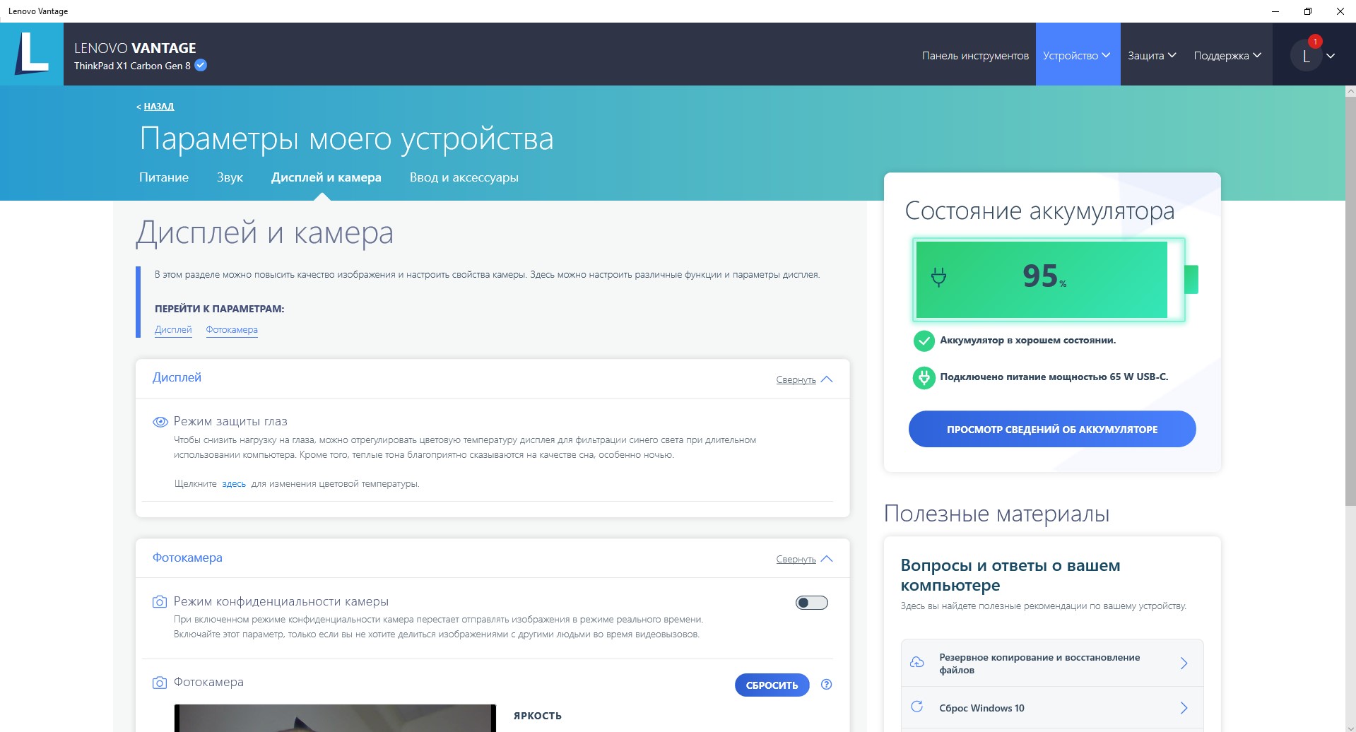Click the 65 W USB-C power connected text
The height and width of the screenshot is (732, 1356).
1054,377
